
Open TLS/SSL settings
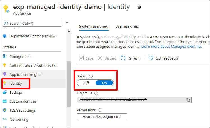(23, 110)
